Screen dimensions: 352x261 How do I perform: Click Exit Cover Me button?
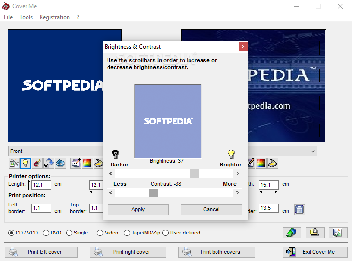pyautogui.click(x=315, y=252)
